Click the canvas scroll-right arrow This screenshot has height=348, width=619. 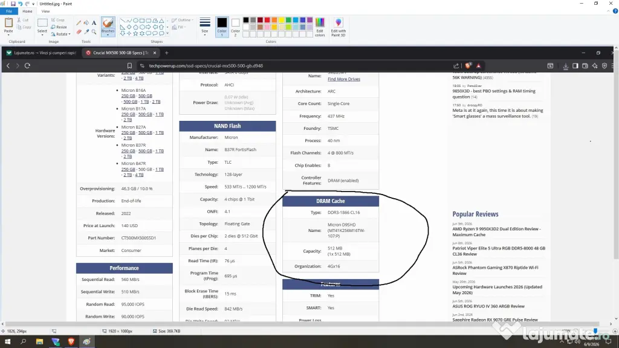tap(611, 324)
